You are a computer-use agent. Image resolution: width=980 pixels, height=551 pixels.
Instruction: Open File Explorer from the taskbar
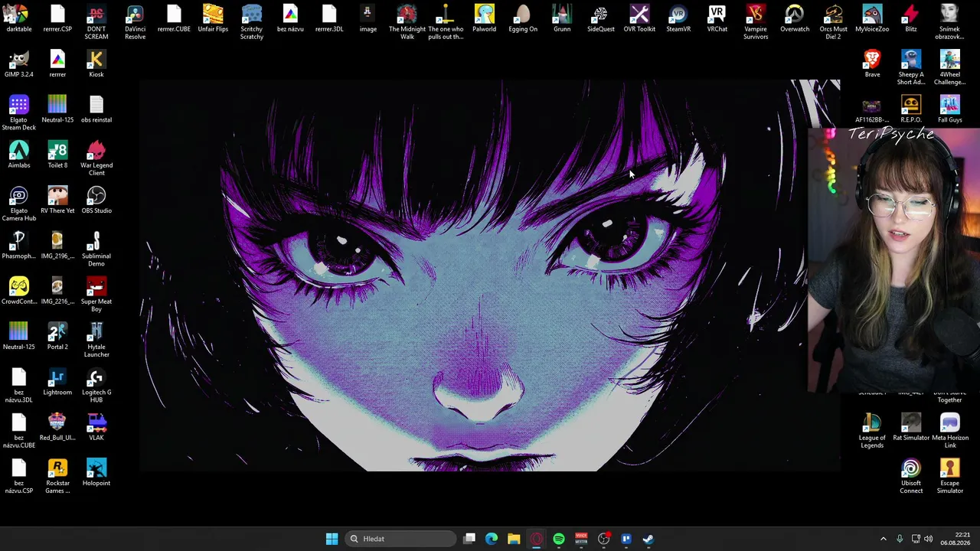(514, 539)
